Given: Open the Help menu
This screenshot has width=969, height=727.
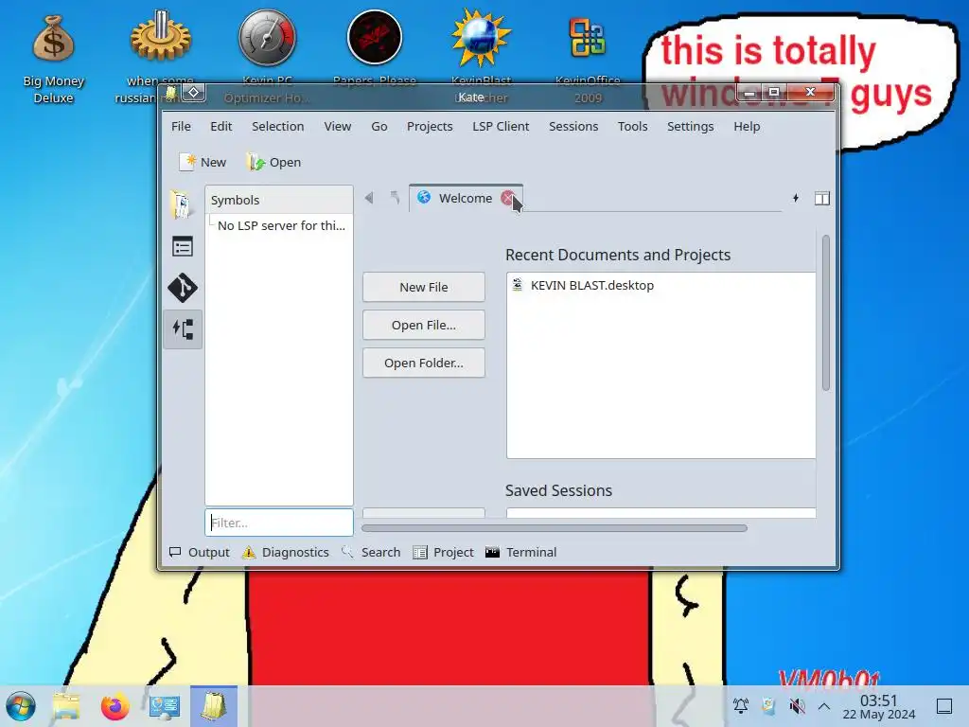Looking at the screenshot, I should 747,126.
